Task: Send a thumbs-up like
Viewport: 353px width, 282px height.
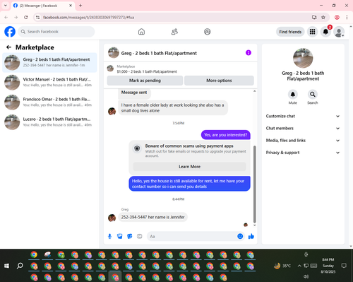Action: (251, 236)
